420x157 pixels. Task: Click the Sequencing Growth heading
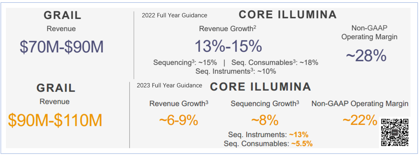pos(265,104)
